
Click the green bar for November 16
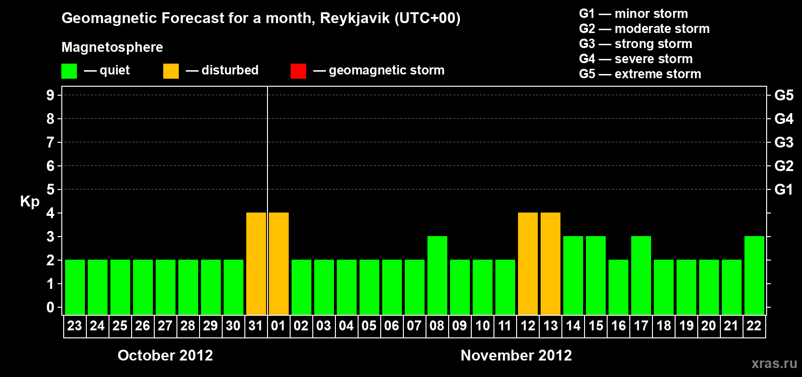[x=618, y=287]
